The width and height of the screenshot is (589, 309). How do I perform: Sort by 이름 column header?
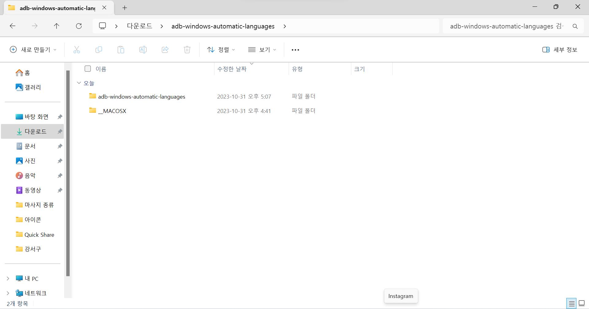click(x=101, y=69)
